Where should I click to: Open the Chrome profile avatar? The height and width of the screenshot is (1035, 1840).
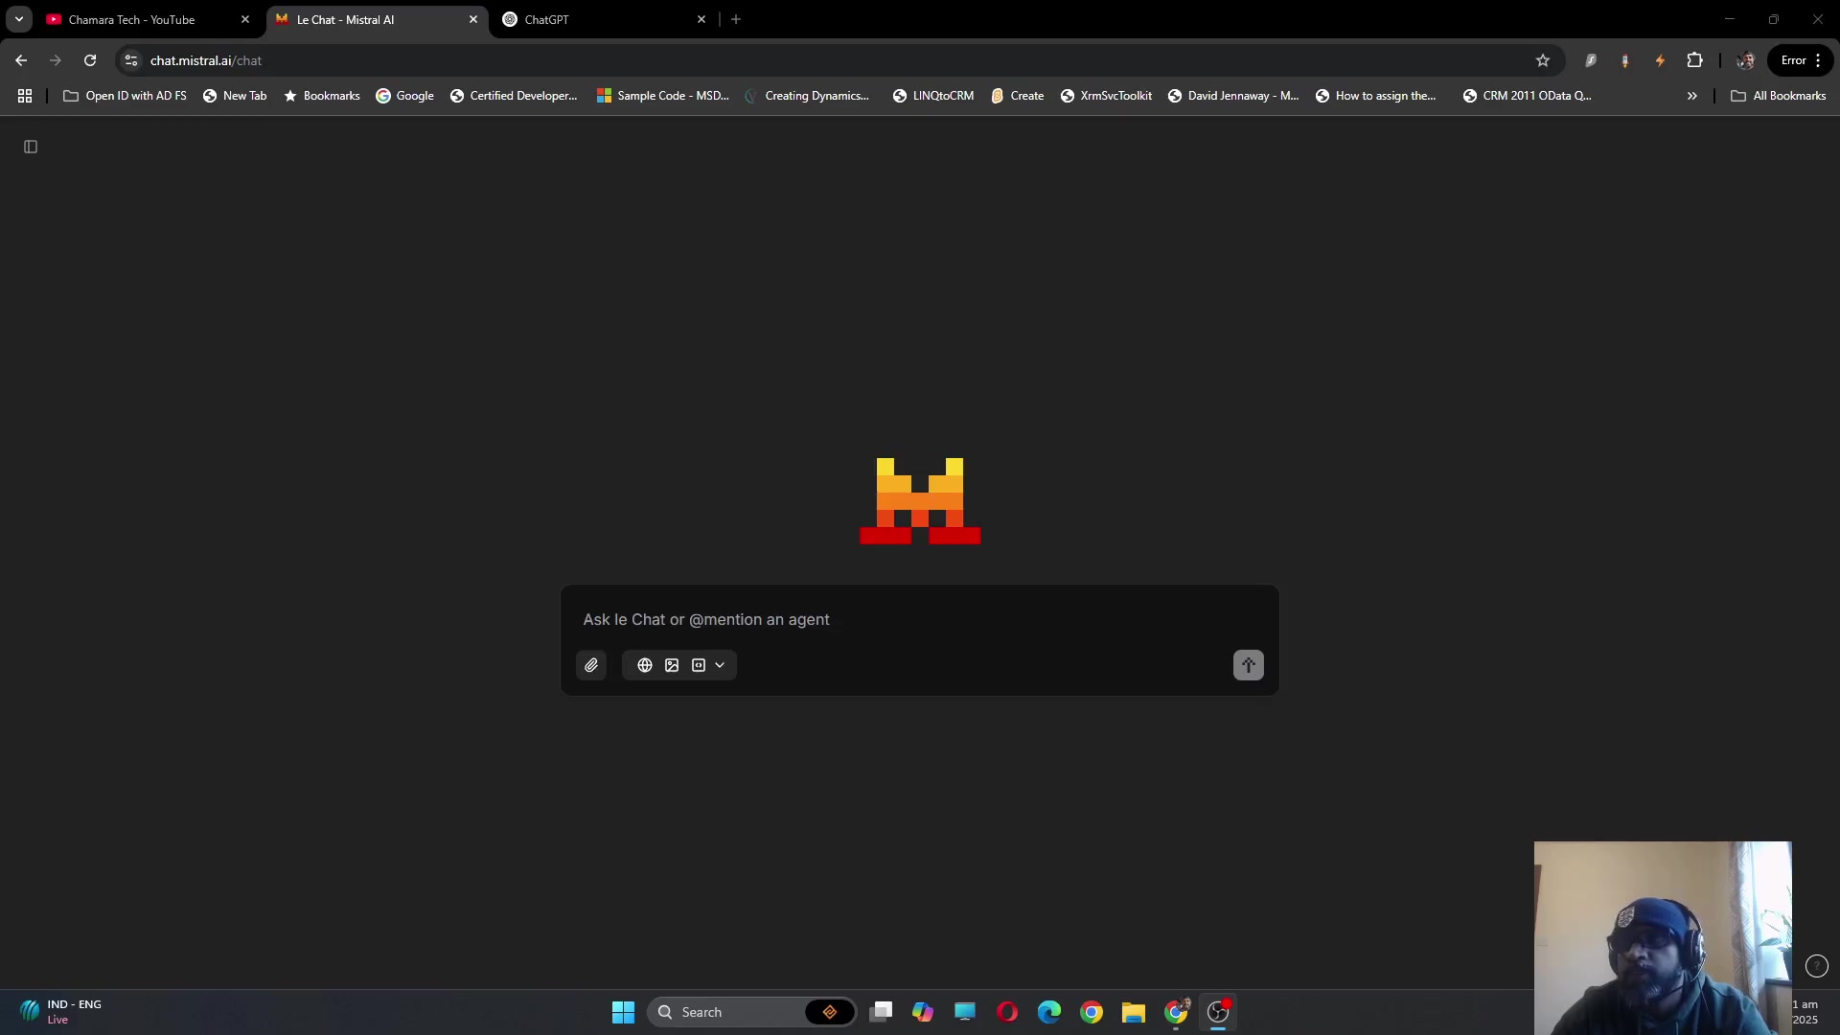pyautogui.click(x=1746, y=60)
